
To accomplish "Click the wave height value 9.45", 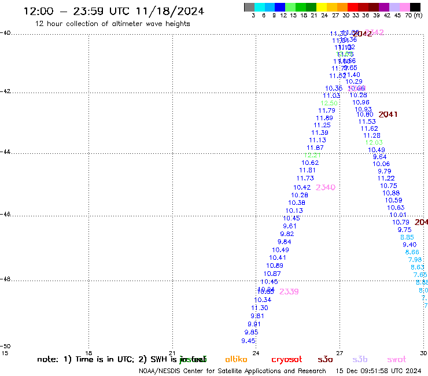I will (248, 341).
